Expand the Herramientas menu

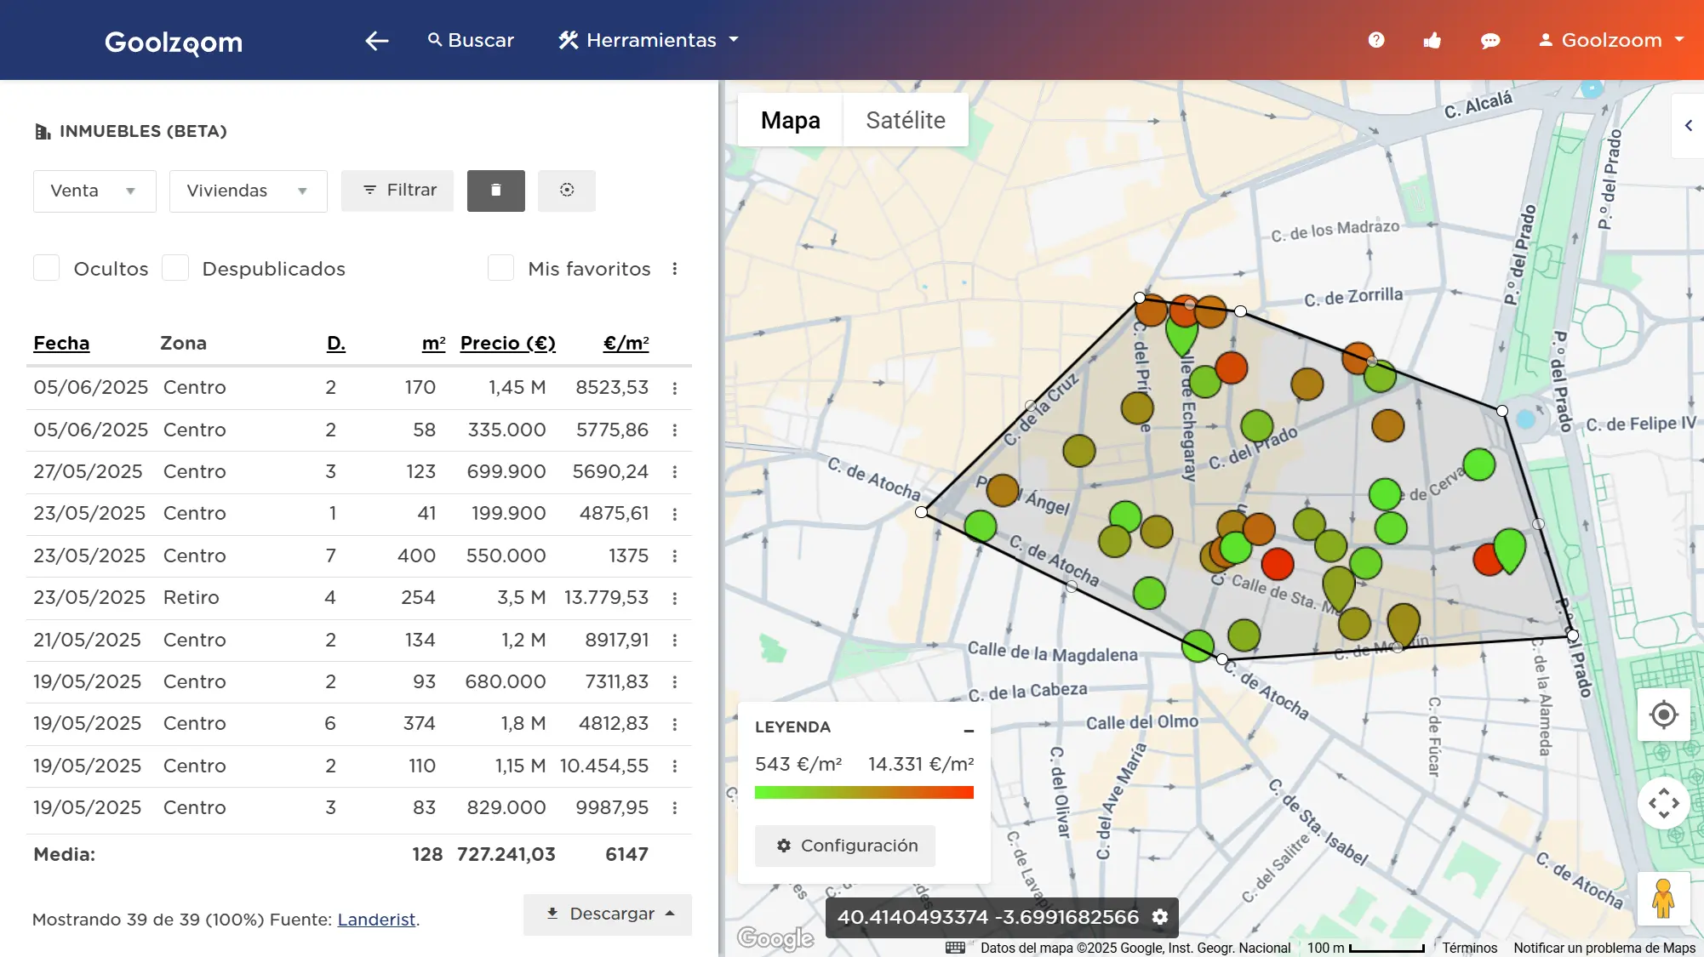(x=649, y=40)
